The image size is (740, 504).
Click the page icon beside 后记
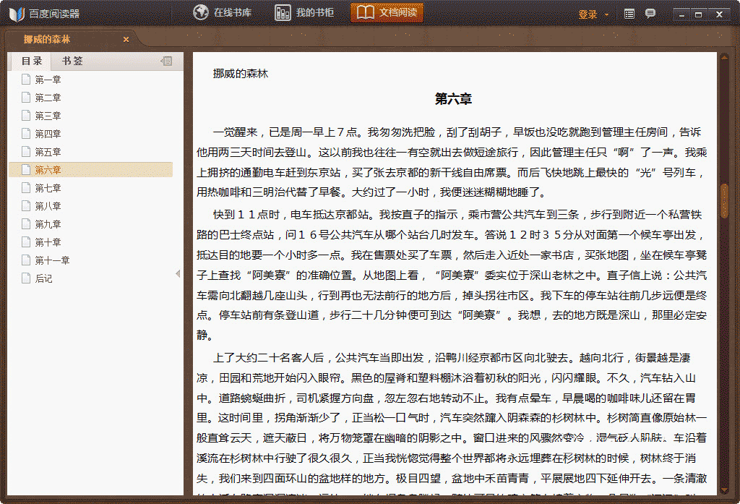(26, 278)
